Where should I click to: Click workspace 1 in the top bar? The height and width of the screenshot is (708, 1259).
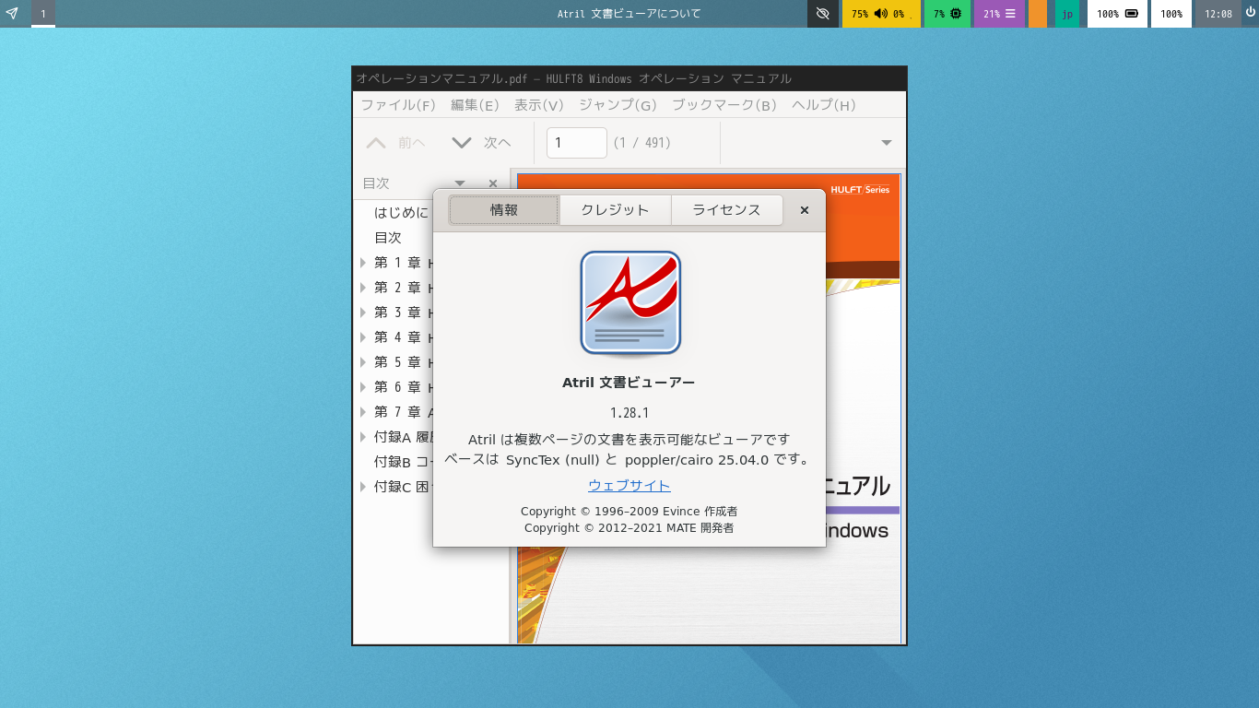pyautogui.click(x=42, y=14)
